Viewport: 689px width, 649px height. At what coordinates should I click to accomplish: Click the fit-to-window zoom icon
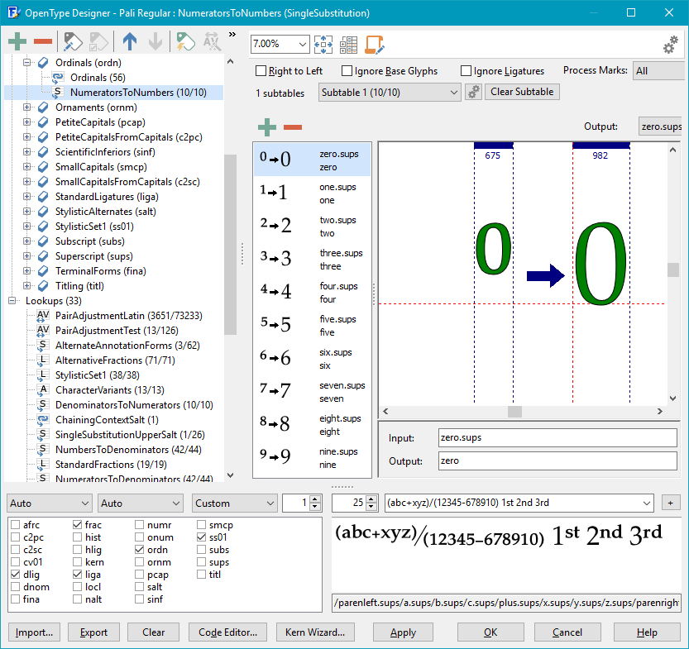click(x=323, y=45)
